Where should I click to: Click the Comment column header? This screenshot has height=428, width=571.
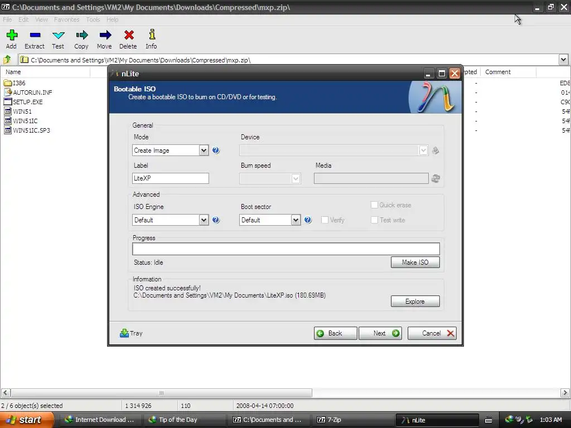point(509,72)
